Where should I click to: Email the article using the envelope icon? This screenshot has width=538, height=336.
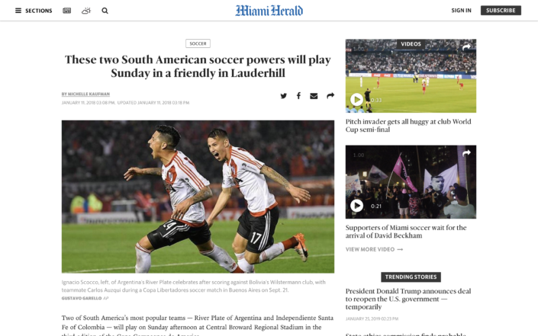(314, 96)
